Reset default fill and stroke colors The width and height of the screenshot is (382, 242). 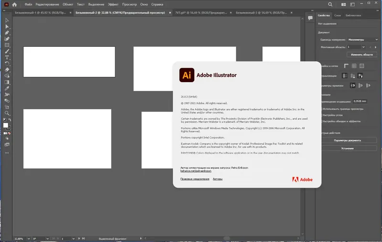point(4,119)
